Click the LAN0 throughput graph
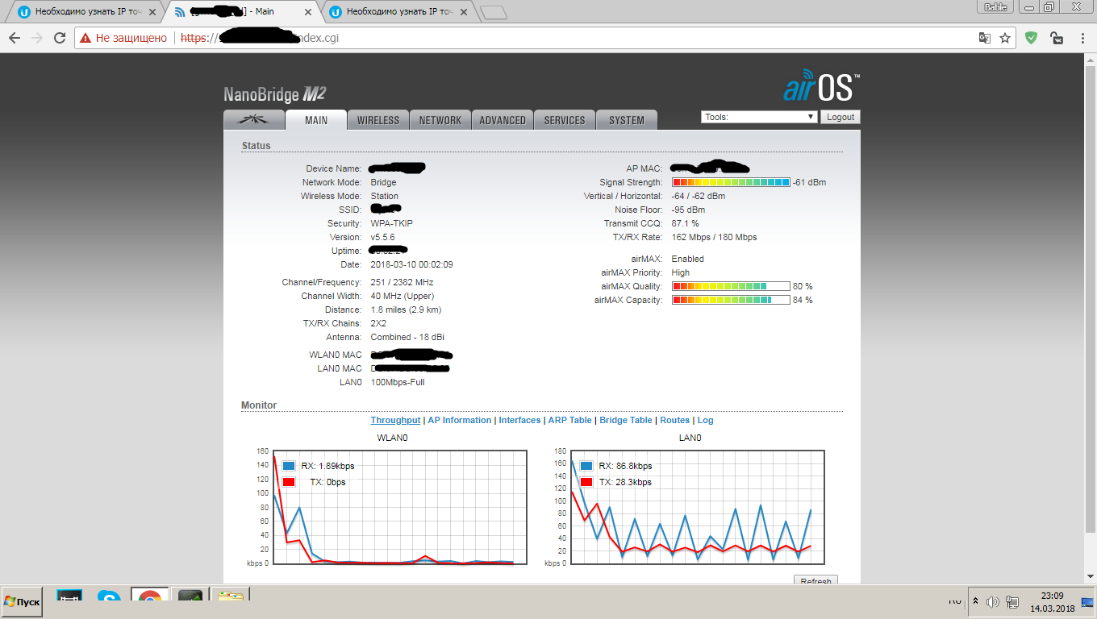This screenshot has width=1097, height=619. [x=696, y=507]
